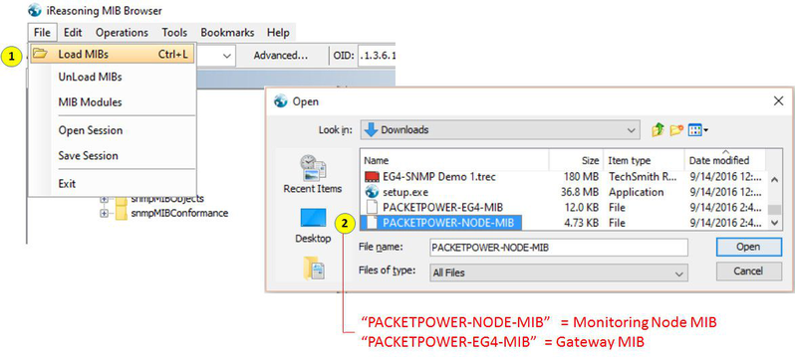Click the Create New Folder icon
This screenshot has width=795, height=361.
(676, 130)
